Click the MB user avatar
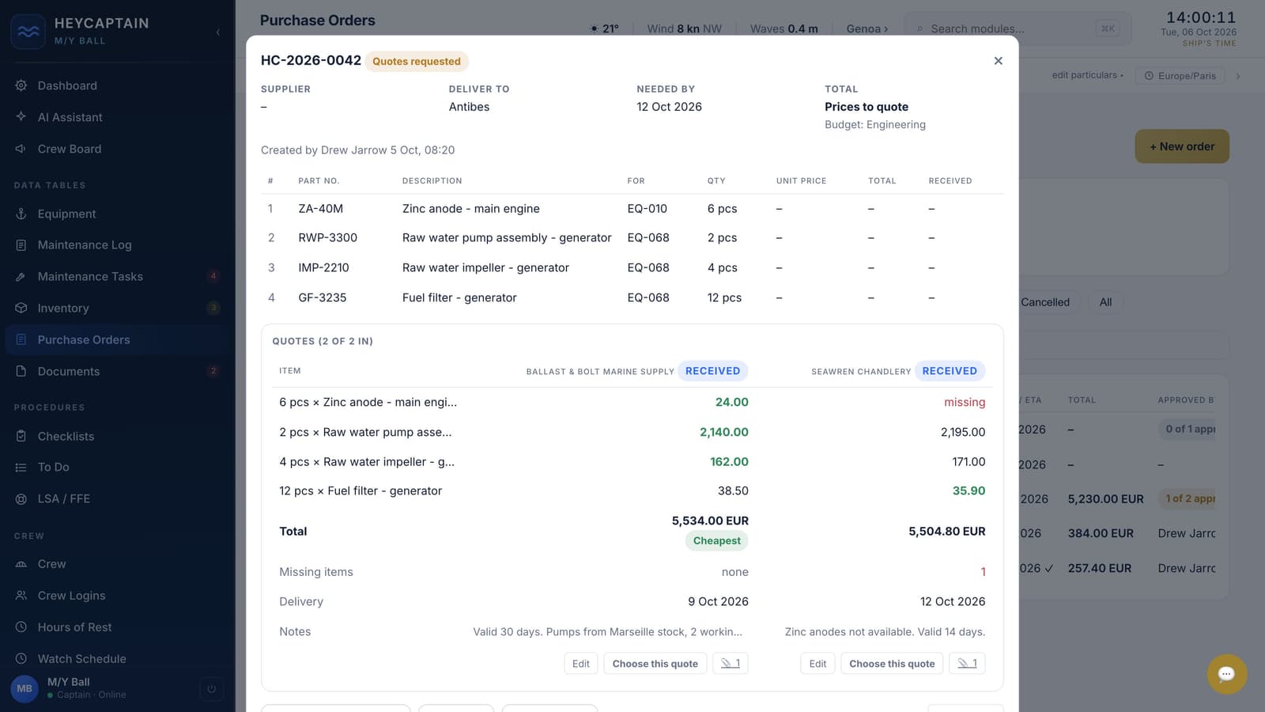 (25, 688)
